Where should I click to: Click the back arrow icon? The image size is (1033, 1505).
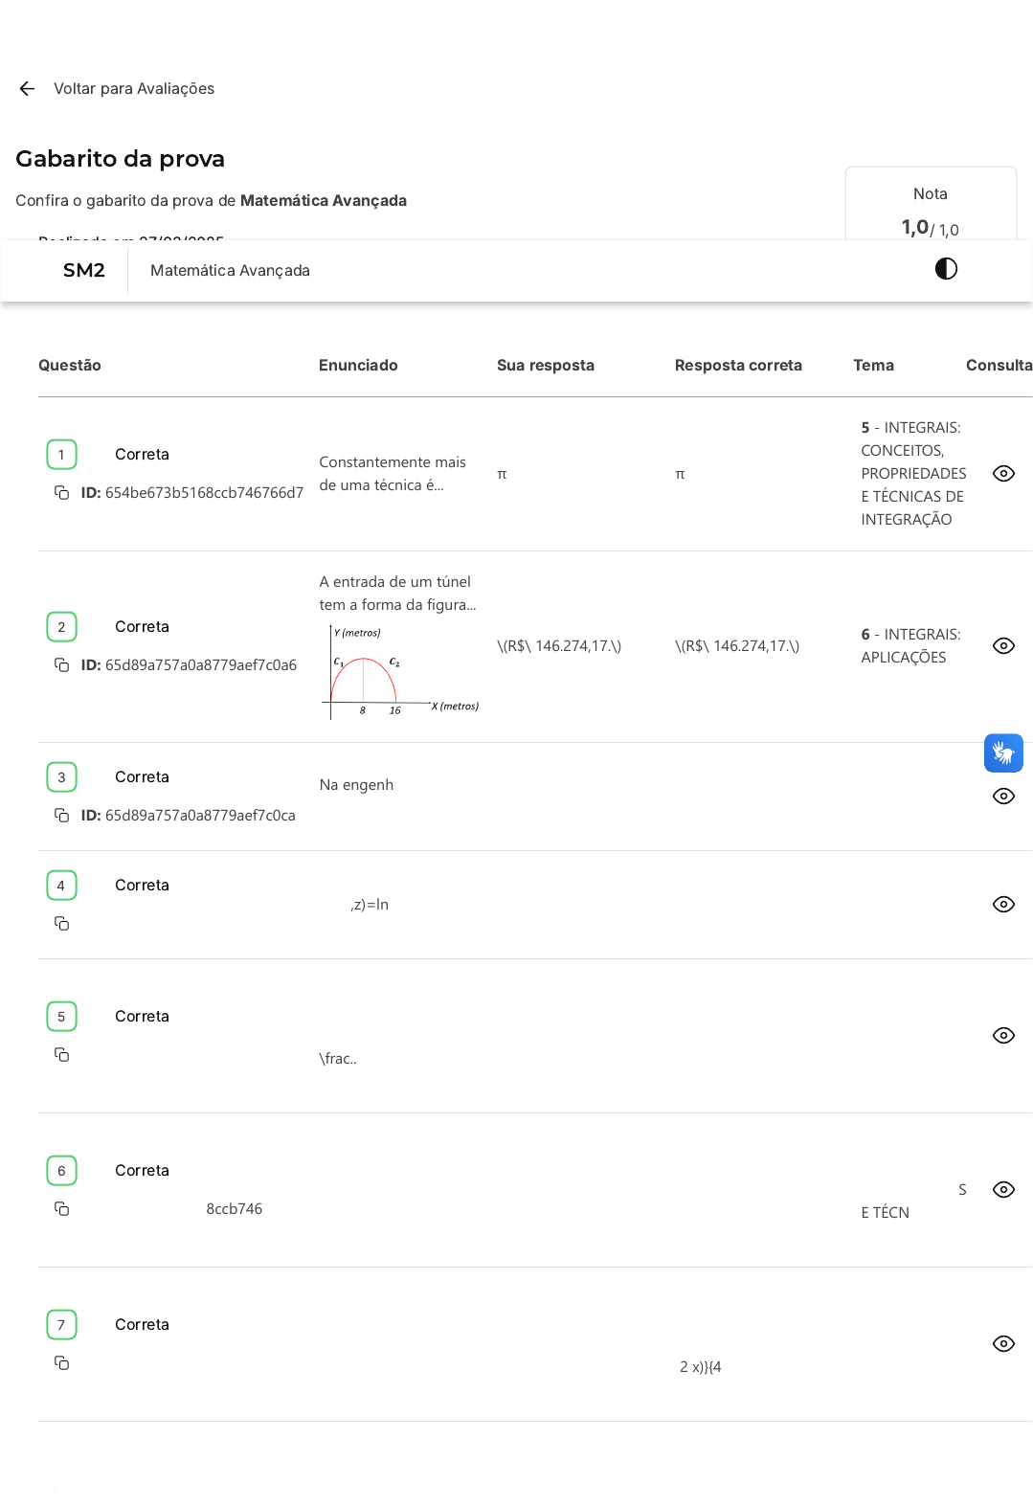click(x=27, y=89)
